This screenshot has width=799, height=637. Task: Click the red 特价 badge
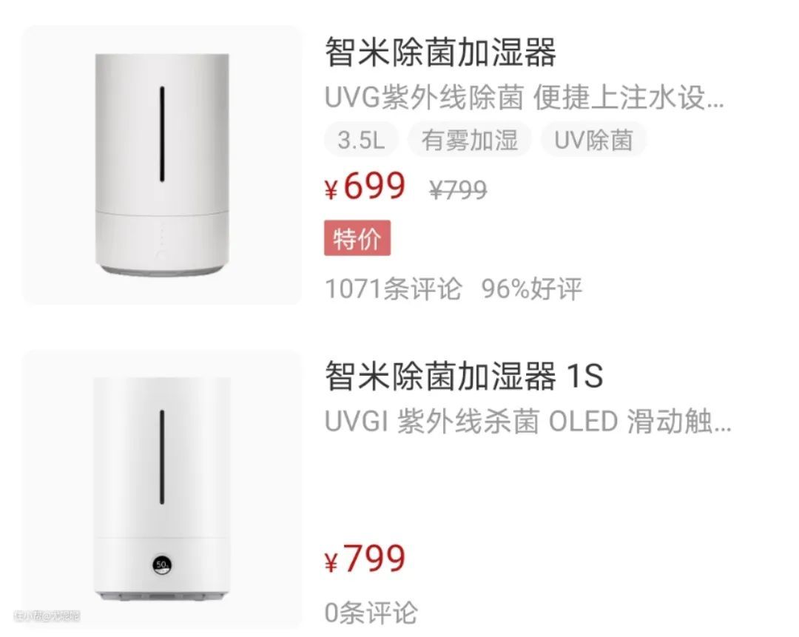coord(357,238)
